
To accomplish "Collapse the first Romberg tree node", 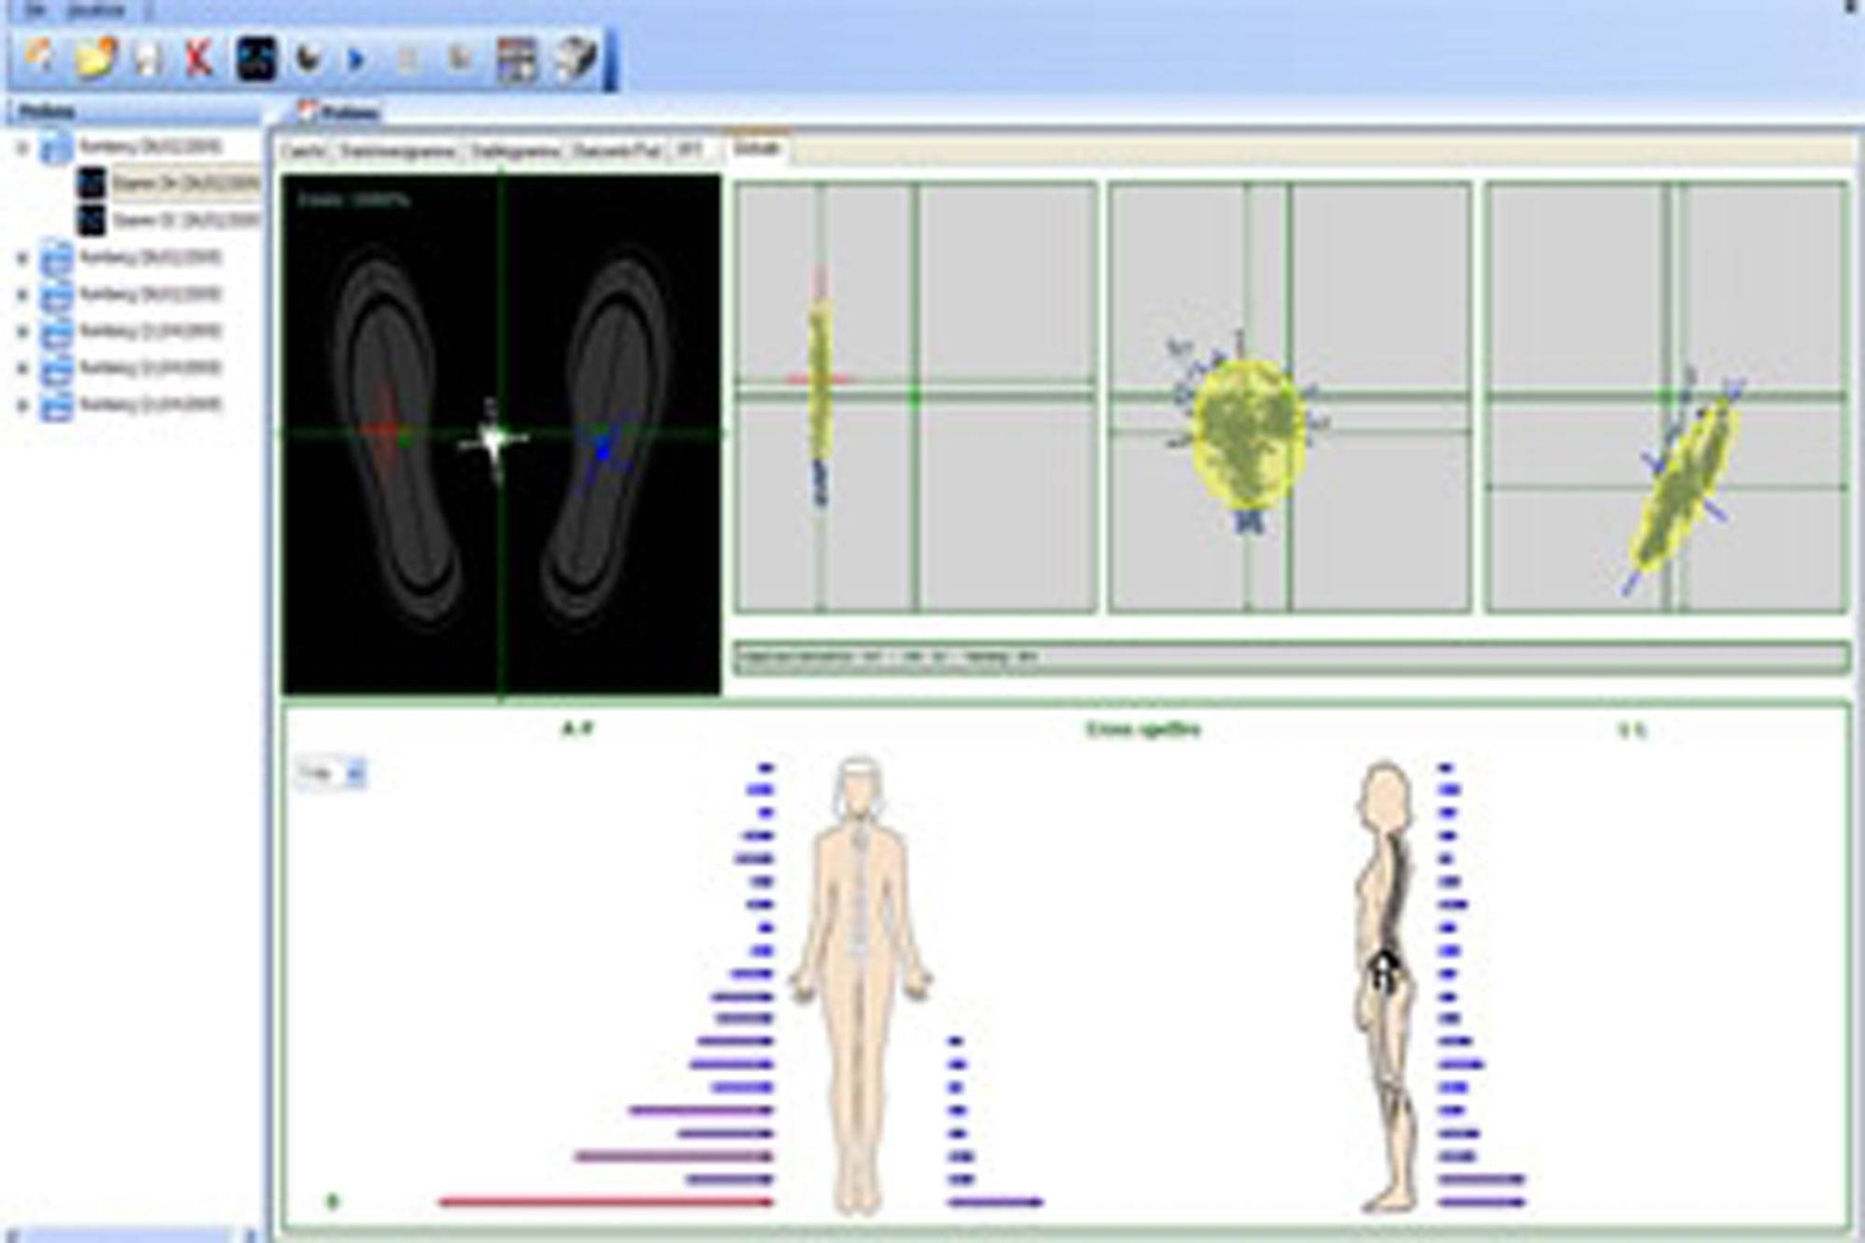I will pos(23,147).
